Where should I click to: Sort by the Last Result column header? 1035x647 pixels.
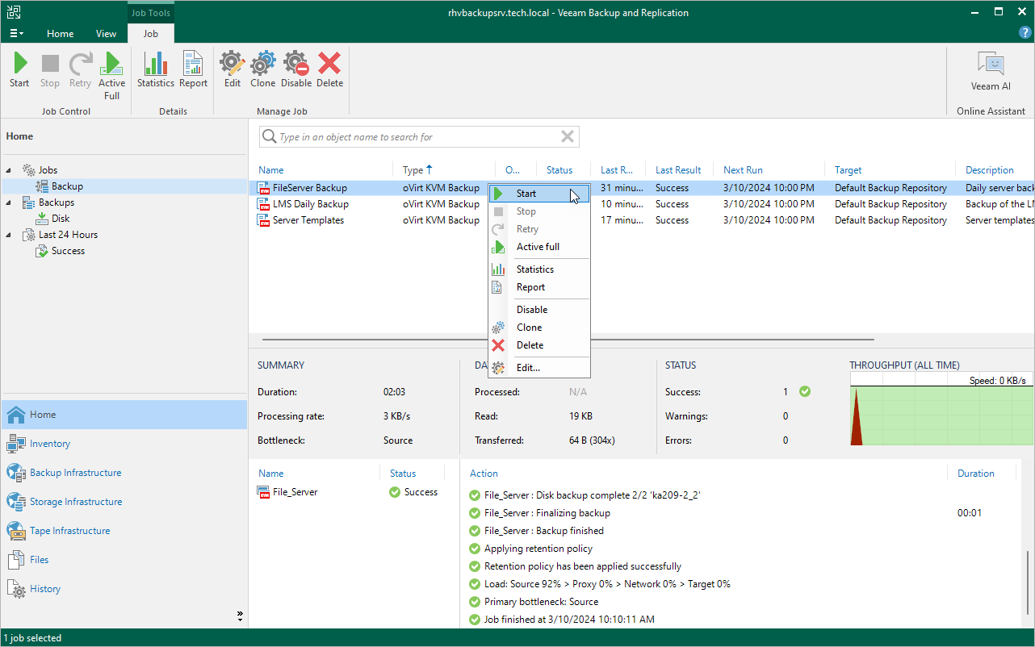678,170
